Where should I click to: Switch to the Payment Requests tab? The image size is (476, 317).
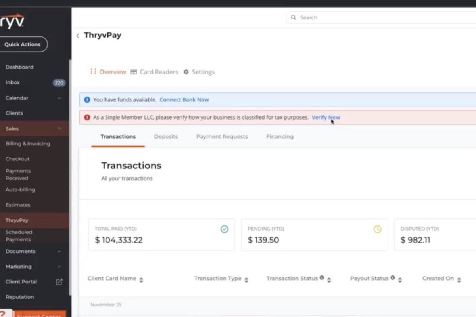(222, 137)
